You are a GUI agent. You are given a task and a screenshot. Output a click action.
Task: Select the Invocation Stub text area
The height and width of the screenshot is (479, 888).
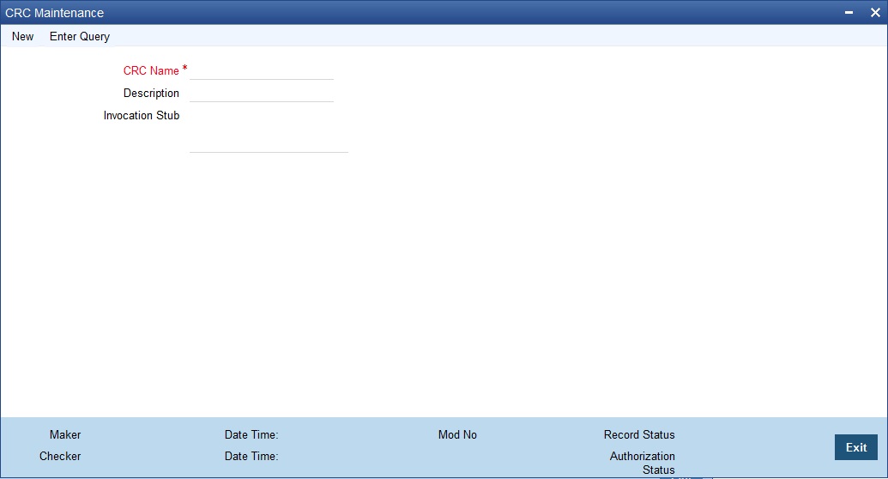coord(269,130)
